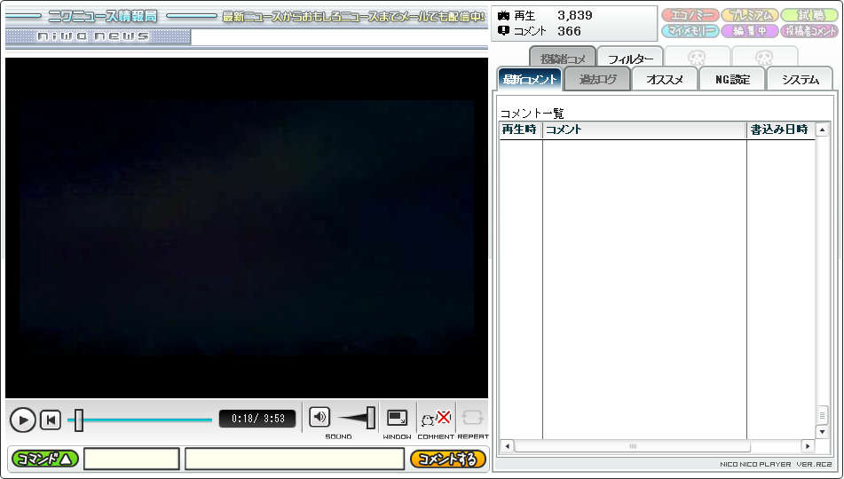Screen dimensions: 844x479
Task: Click the Play button
Action: point(22,420)
